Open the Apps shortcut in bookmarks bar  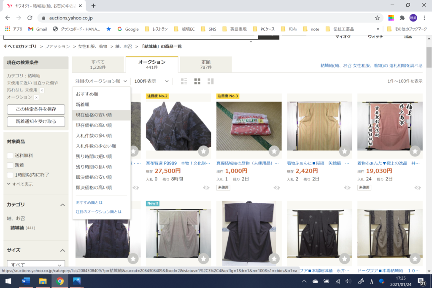click(x=14, y=29)
